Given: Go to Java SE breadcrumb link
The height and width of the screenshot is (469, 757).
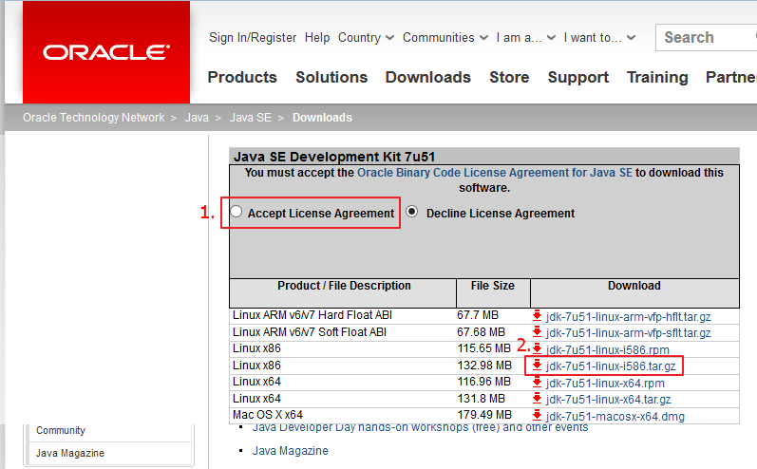Looking at the screenshot, I should pos(250,118).
